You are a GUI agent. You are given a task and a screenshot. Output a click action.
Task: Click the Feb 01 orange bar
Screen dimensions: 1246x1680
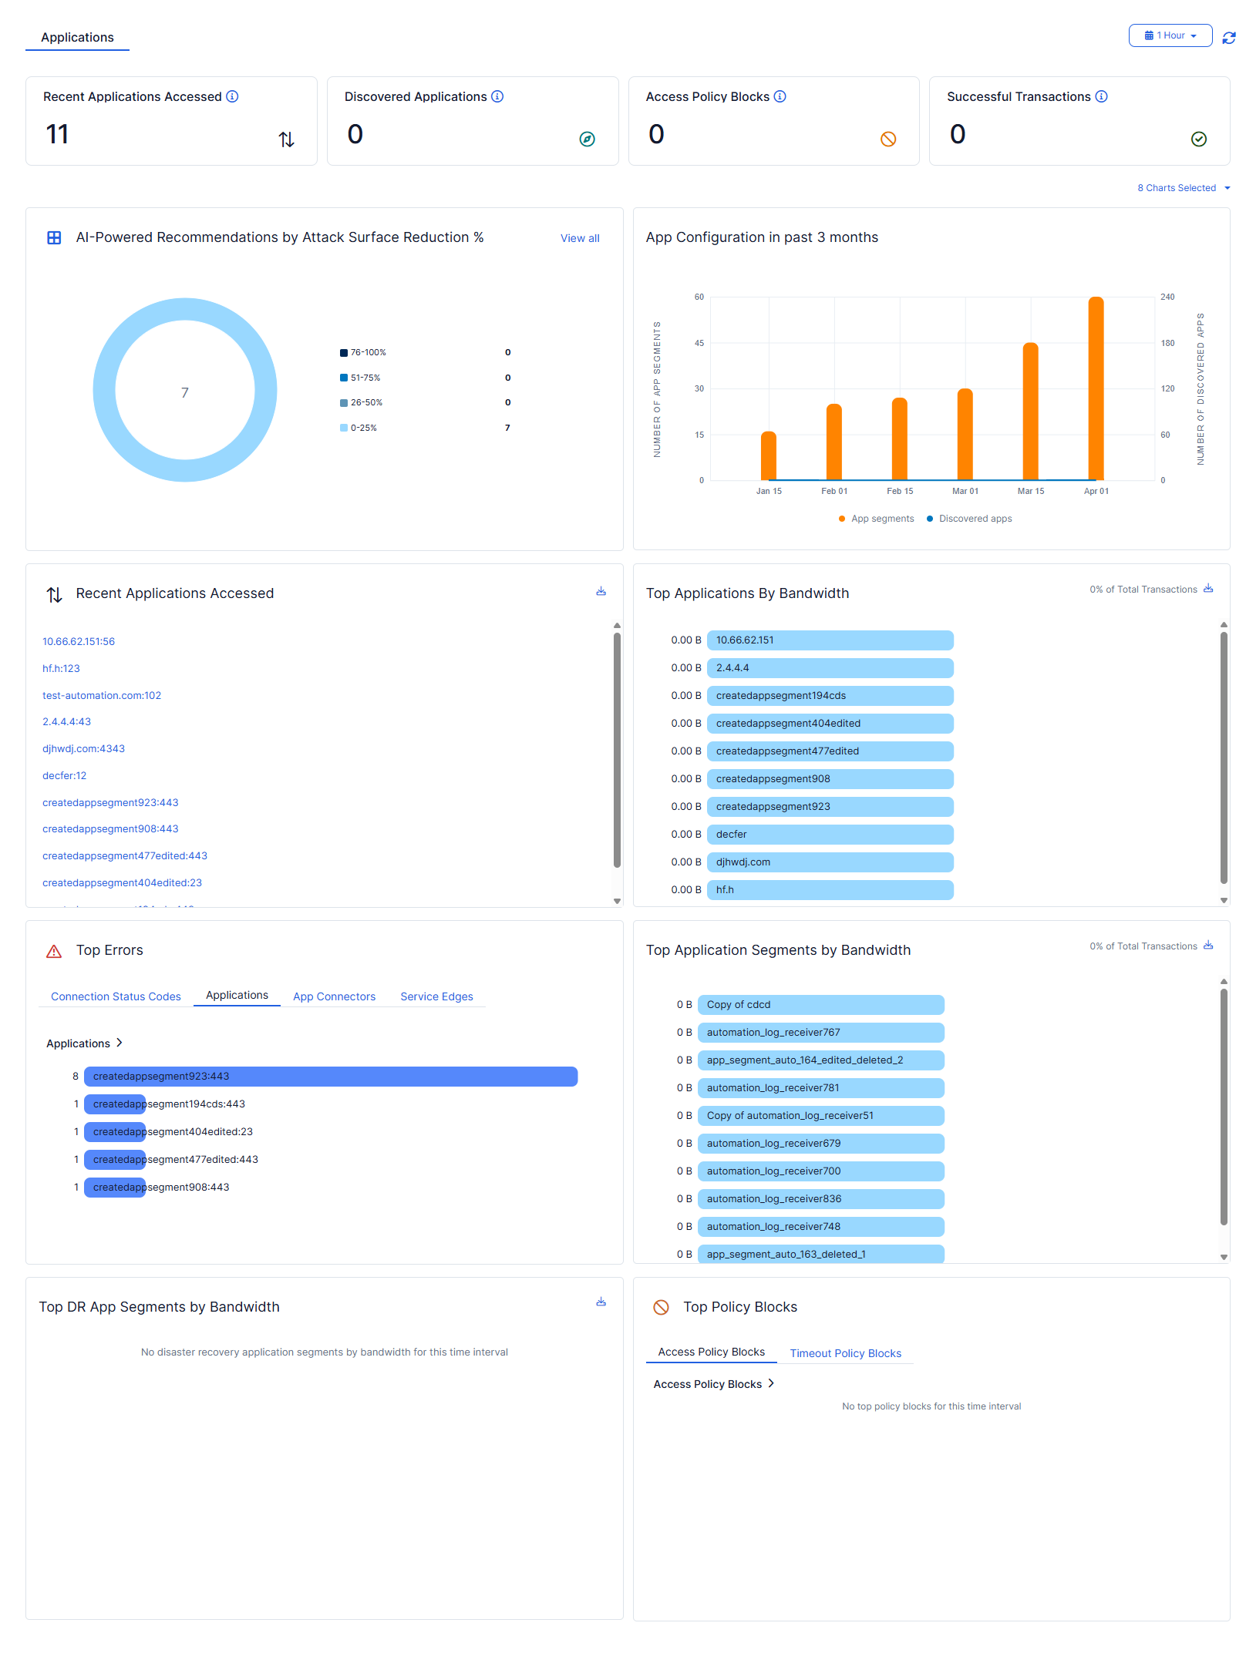[833, 442]
